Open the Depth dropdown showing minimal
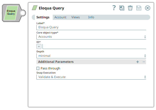The height and width of the screenshot is (110, 156). pos(91,56)
